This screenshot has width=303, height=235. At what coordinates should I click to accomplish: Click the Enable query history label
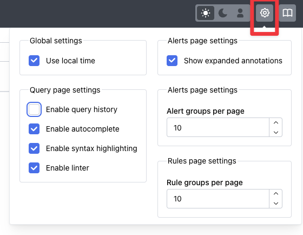[x=82, y=109]
